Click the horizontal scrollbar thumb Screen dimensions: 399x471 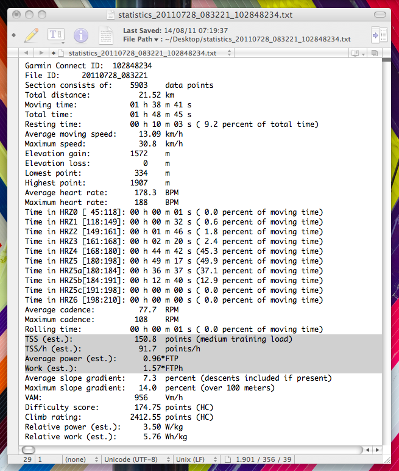[29, 450]
